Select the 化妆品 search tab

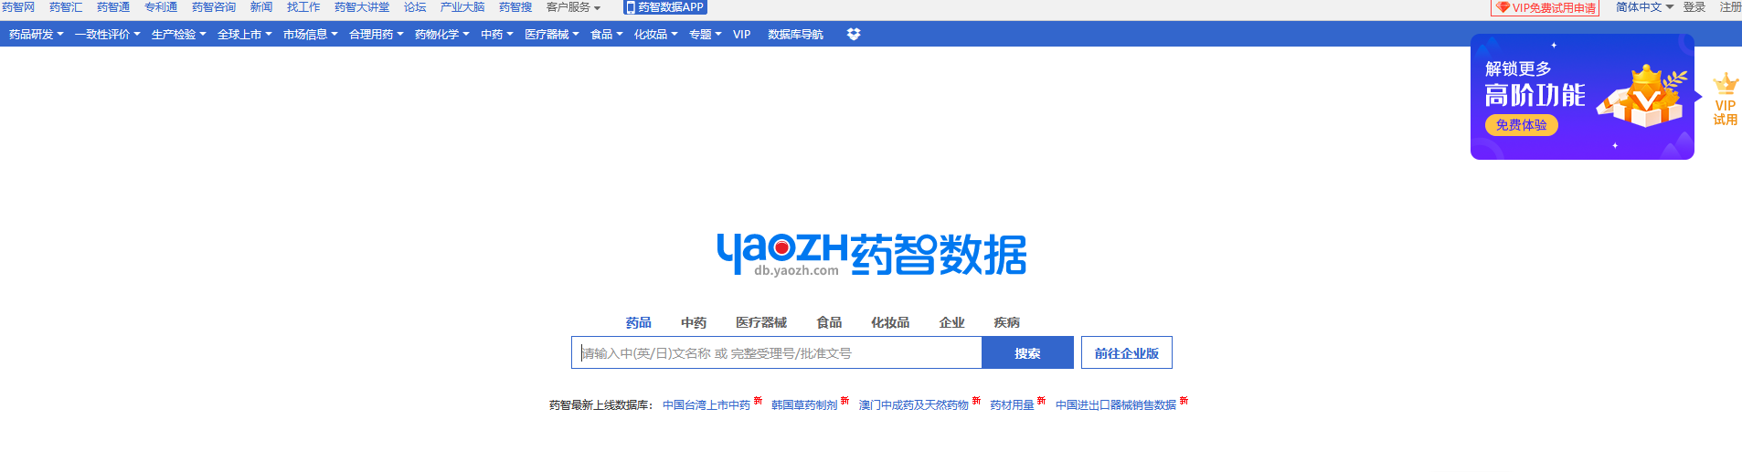890,322
